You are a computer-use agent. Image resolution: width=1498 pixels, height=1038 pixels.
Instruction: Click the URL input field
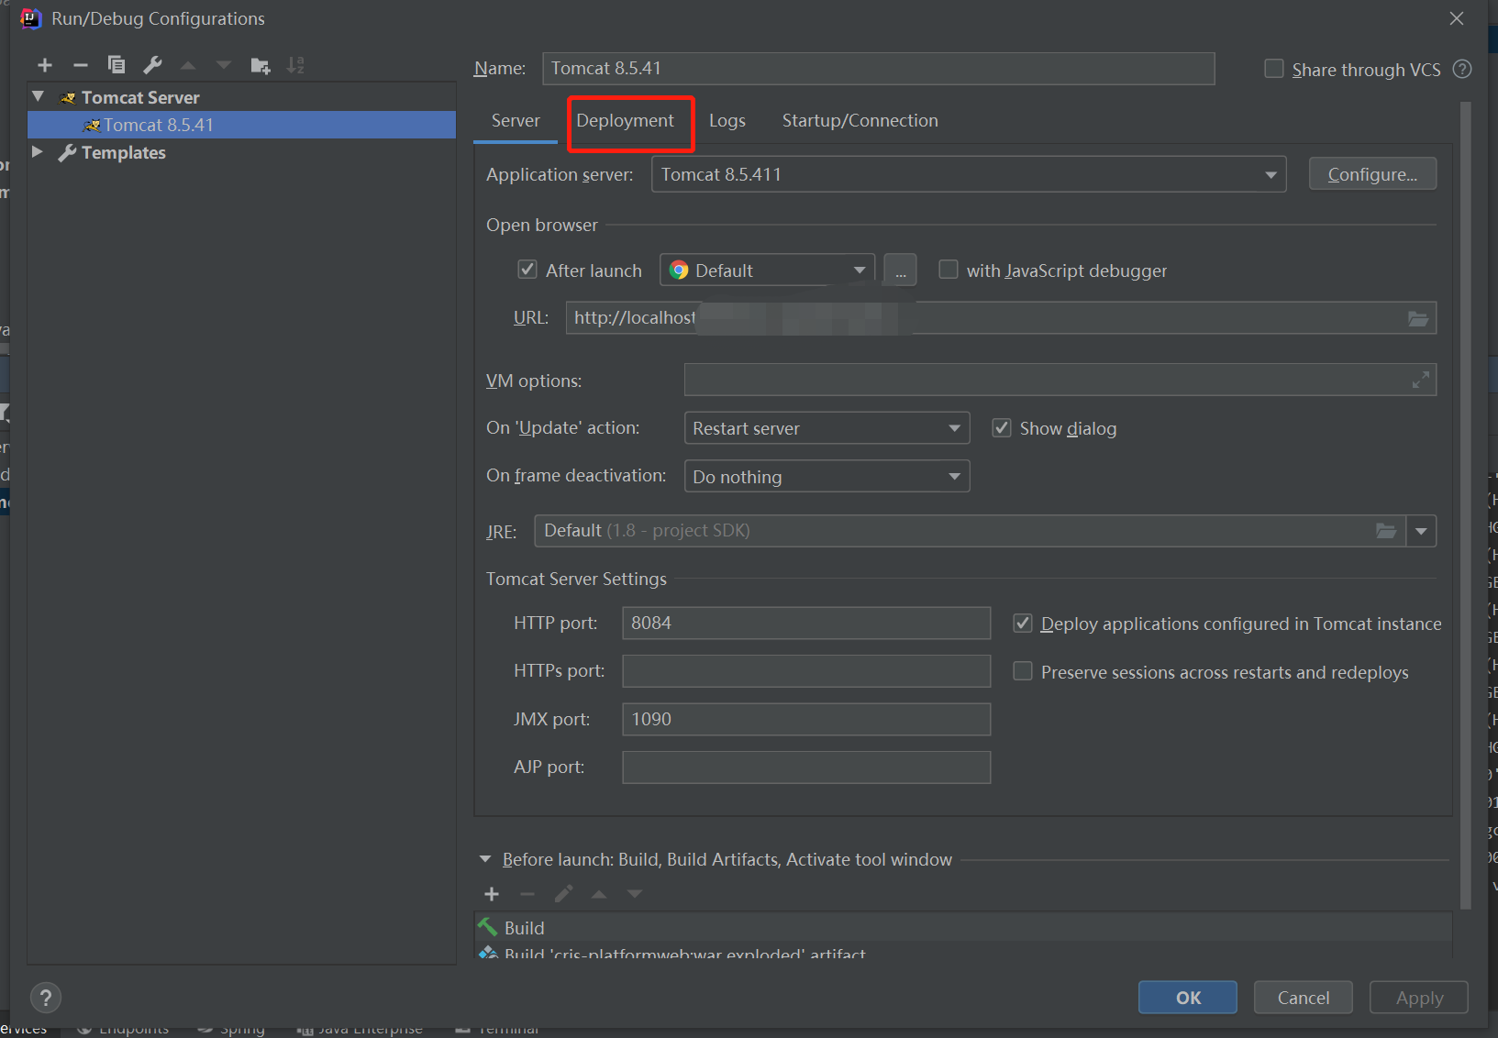tap(1001, 318)
